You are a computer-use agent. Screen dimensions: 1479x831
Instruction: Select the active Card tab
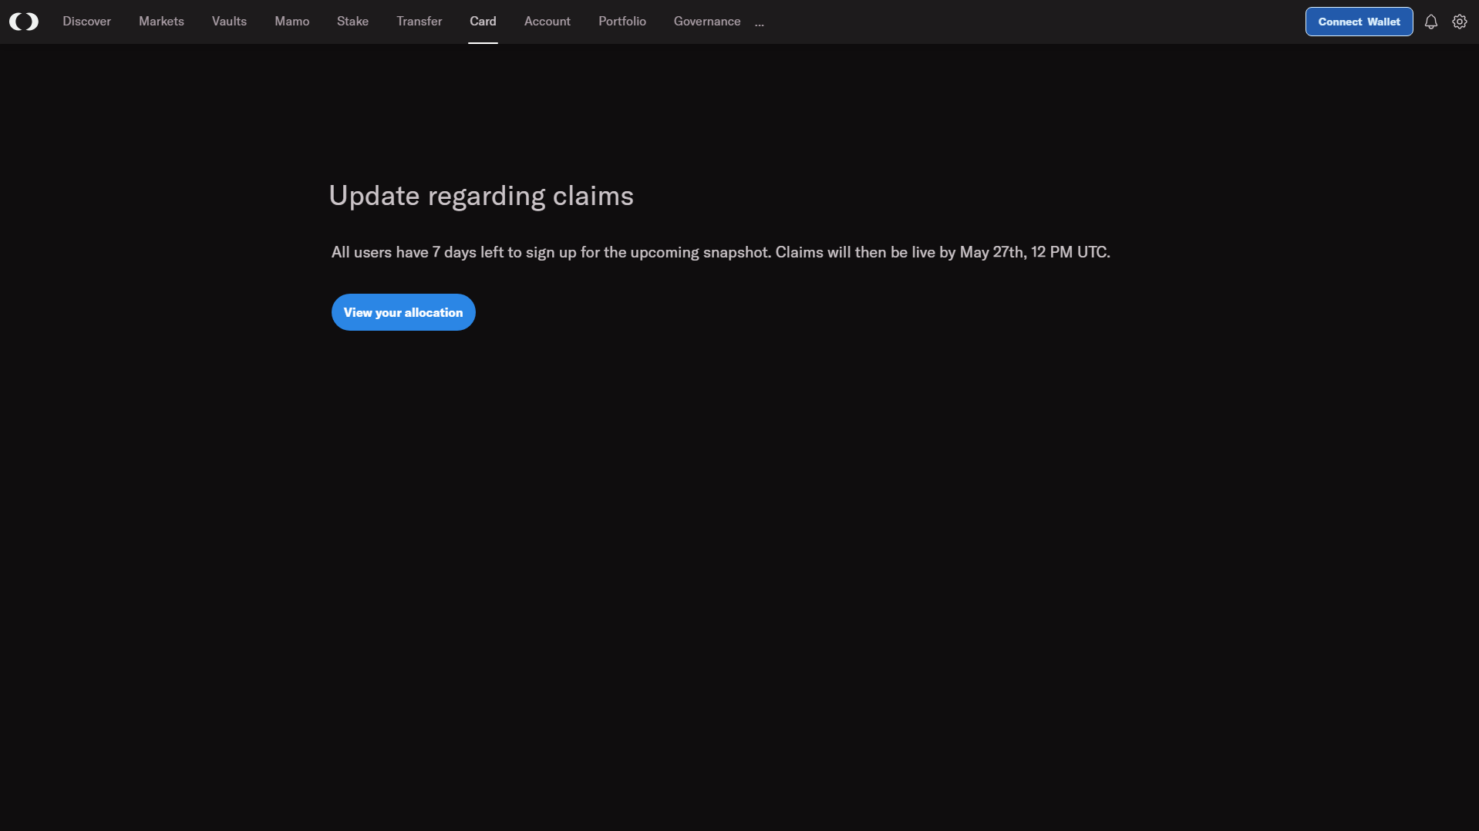point(483,22)
